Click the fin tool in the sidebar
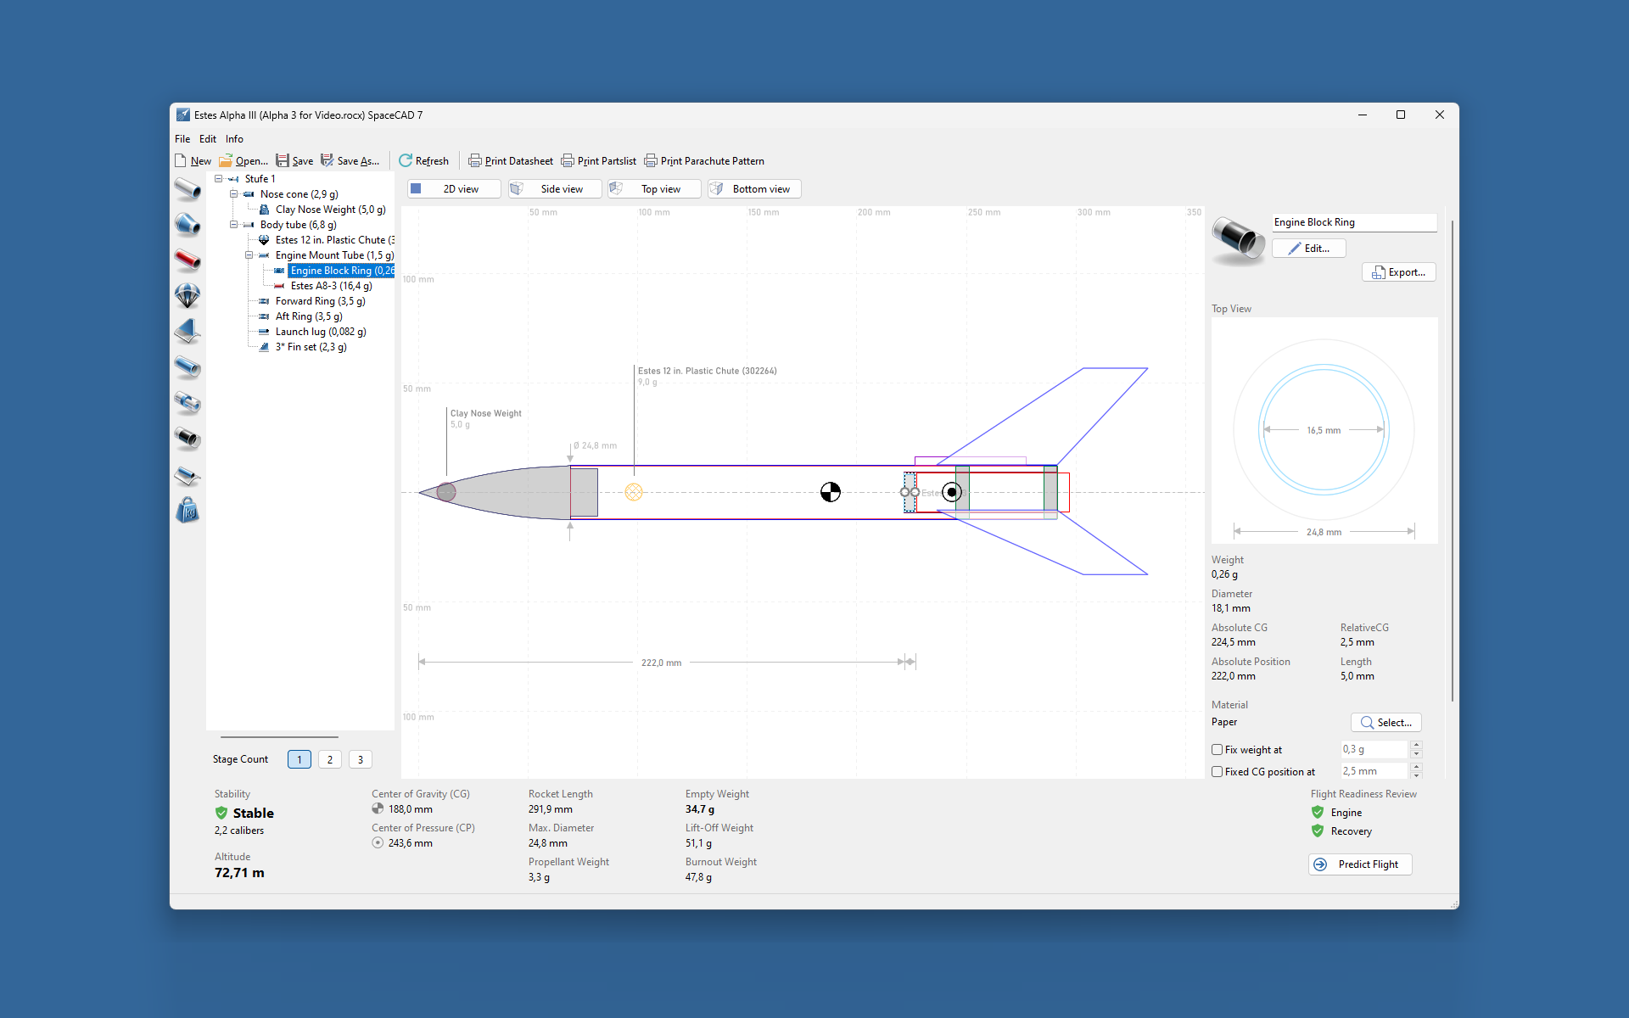1629x1018 pixels. tap(188, 331)
